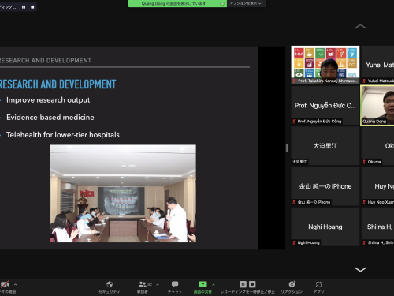Stop recording from bottom toolbar
This screenshot has width=394, height=296.
coord(252,284)
